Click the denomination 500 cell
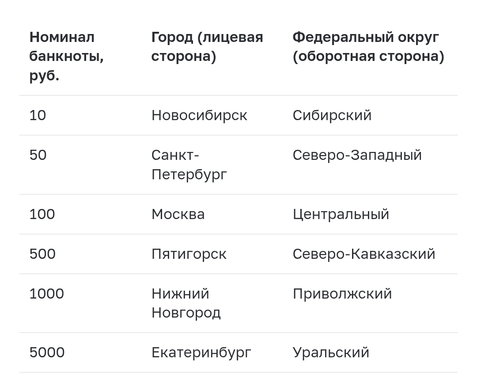This screenshot has width=477, height=390. pyautogui.click(x=42, y=254)
